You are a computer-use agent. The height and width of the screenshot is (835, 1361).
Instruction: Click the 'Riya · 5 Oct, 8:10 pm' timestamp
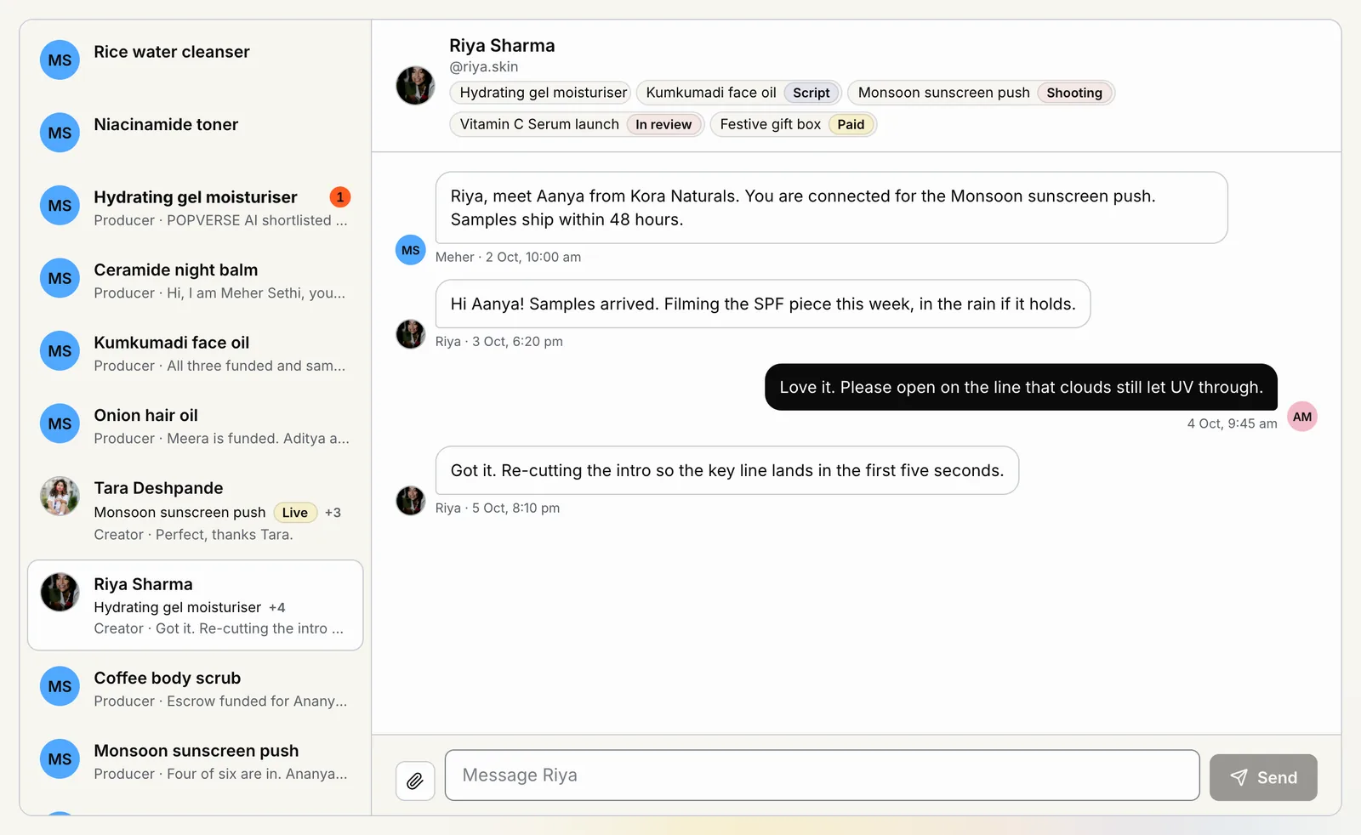[498, 508]
